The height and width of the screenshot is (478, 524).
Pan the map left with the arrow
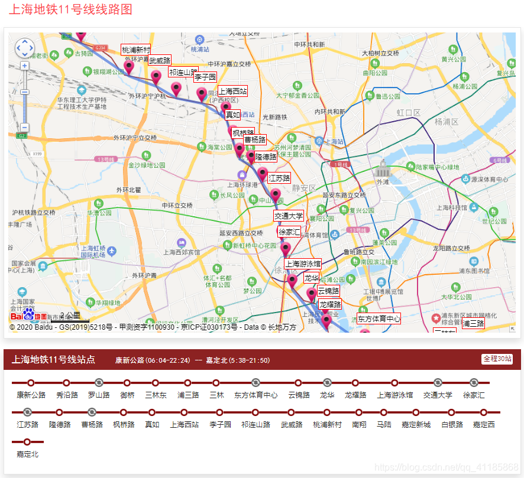pyautogui.click(x=19, y=48)
